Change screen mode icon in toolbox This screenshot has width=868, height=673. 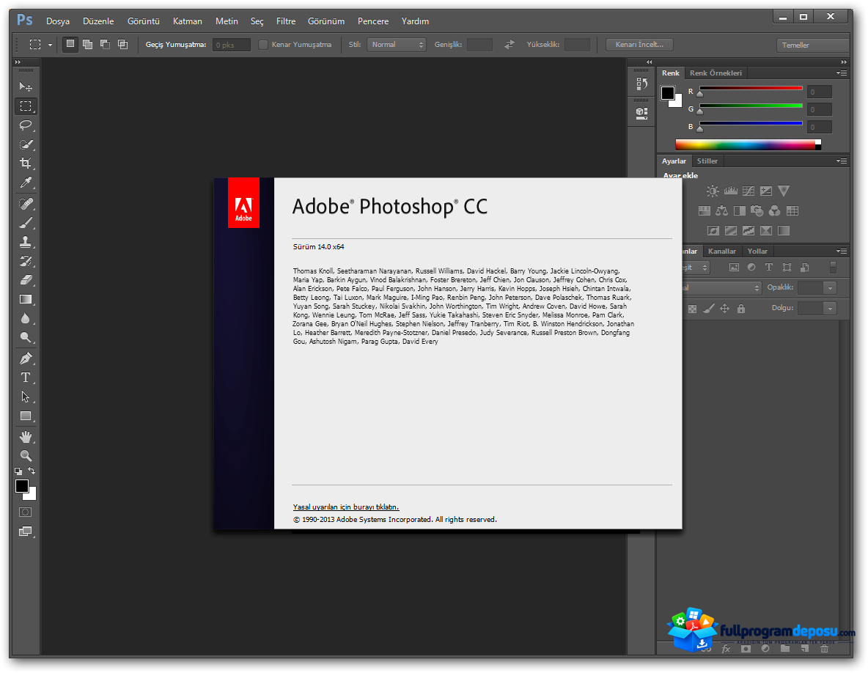(26, 532)
